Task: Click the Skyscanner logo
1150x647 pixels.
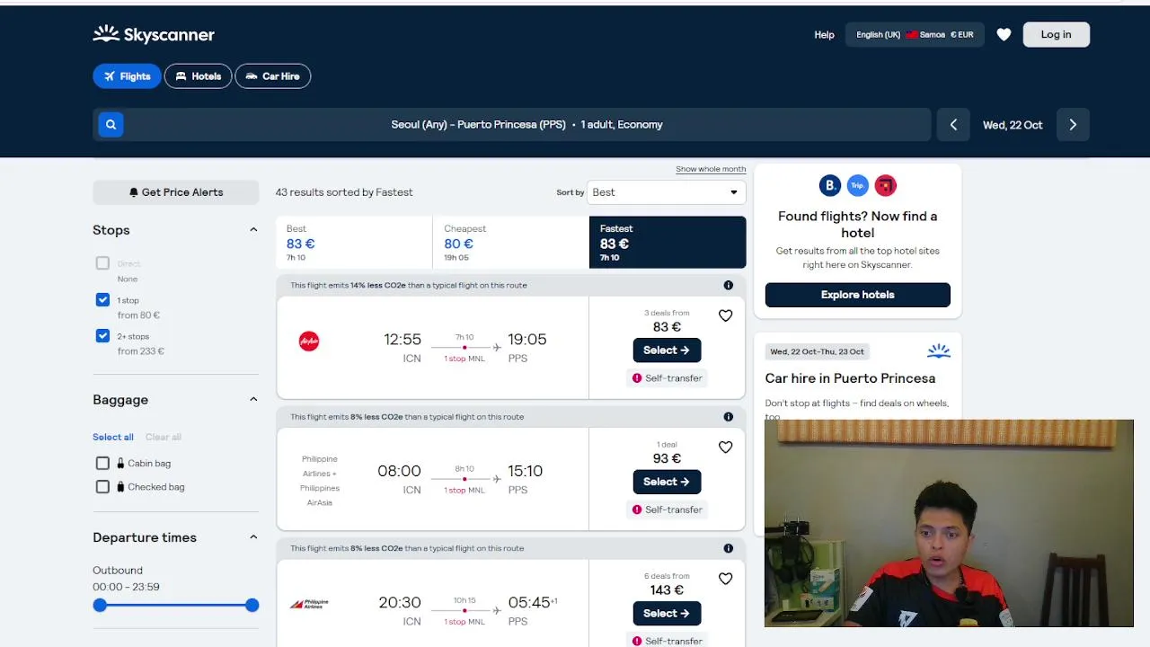Action: [154, 34]
